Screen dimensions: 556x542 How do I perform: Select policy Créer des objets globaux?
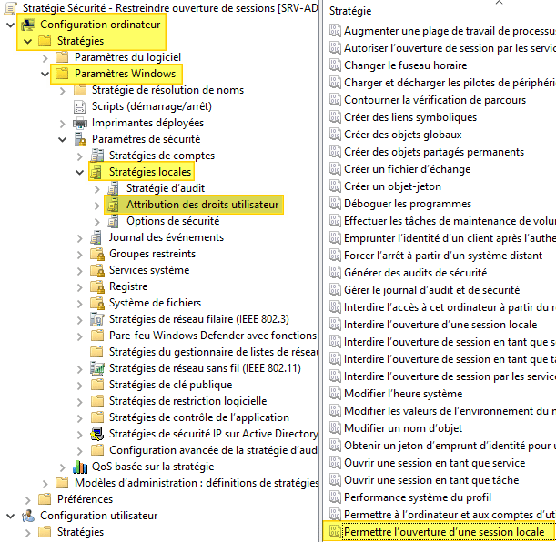[403, 135]
